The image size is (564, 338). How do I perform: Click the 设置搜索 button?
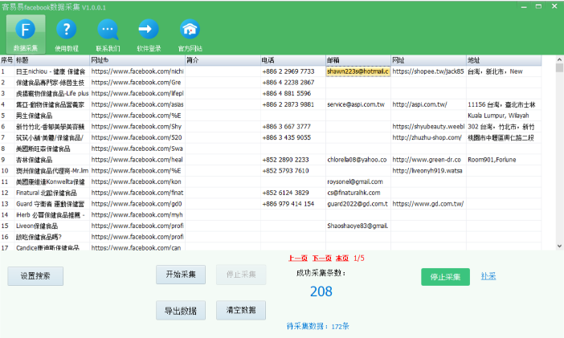point(35,276)
